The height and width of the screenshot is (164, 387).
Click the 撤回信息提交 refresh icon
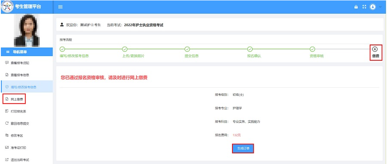tap(7, 123)
